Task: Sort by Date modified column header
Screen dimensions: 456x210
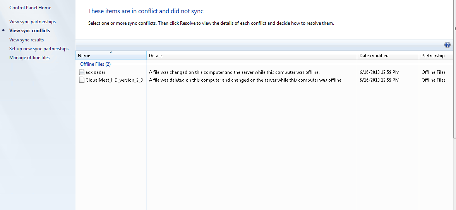Action: 374,56
